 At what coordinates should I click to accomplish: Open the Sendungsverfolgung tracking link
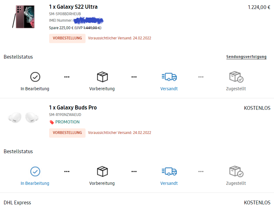246,57
